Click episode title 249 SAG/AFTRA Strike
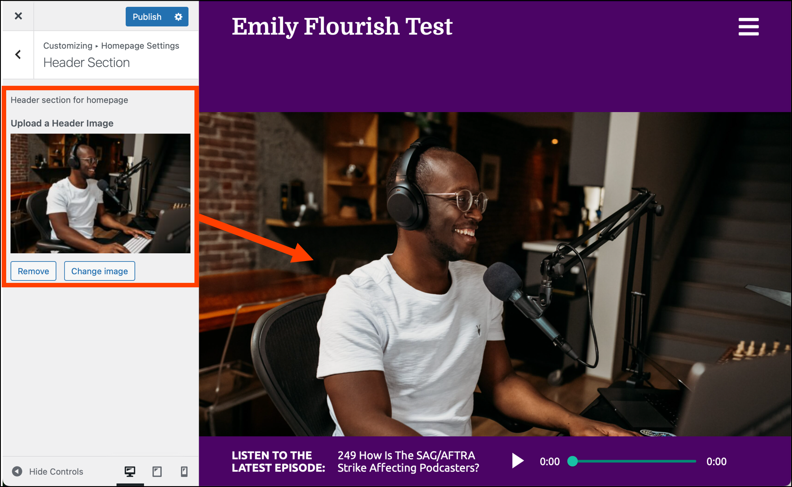 pyautogui.click(x=408, y=462)
